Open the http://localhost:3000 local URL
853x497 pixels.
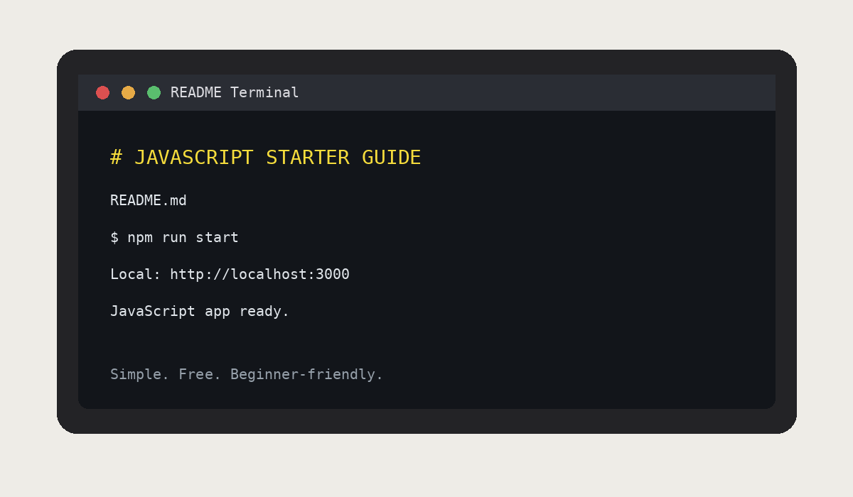point(259,274)
